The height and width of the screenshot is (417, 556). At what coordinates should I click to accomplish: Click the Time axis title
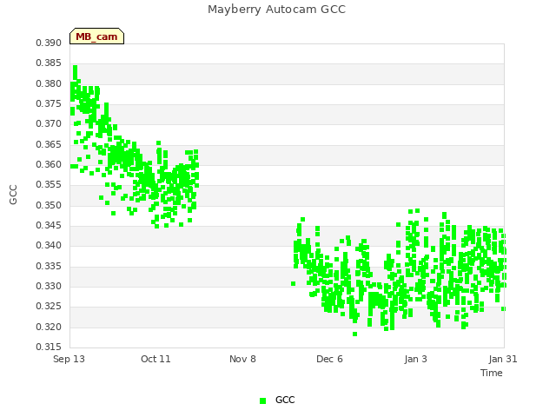[x=492, y=373]
